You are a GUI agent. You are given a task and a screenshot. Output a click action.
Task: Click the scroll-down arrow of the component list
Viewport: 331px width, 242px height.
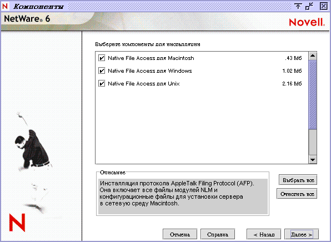click(x=313, y=159)
